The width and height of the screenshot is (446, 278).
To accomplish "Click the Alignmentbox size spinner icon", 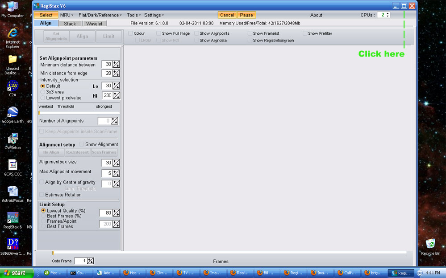I will 116,163.
